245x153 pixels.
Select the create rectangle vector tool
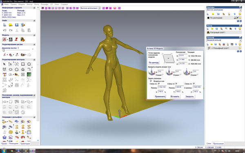coord(23,64)
